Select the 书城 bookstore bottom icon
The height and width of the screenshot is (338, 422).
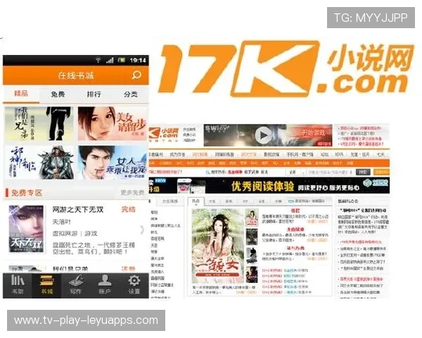pyautogui.click(x=47, y=280)
